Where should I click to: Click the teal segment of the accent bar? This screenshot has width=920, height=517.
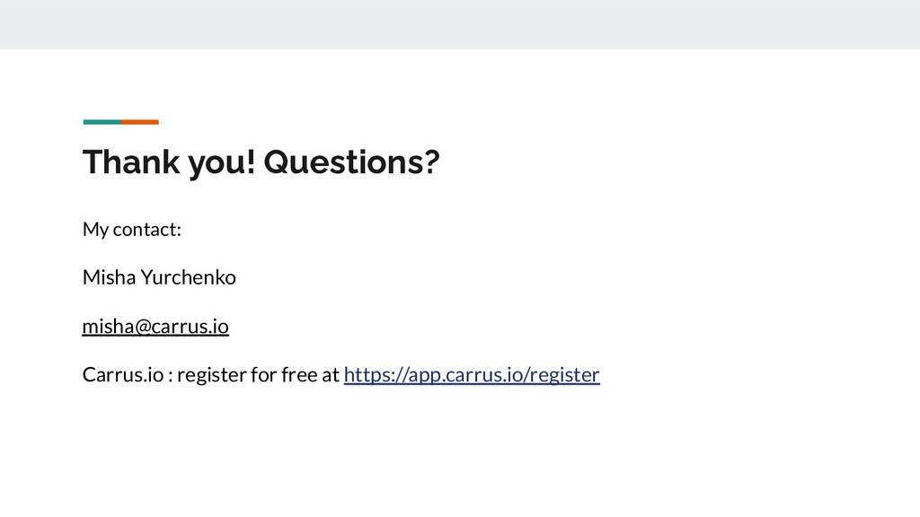(102, 122)
